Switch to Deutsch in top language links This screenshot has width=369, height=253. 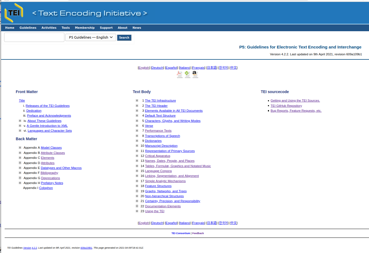[157, 68]
